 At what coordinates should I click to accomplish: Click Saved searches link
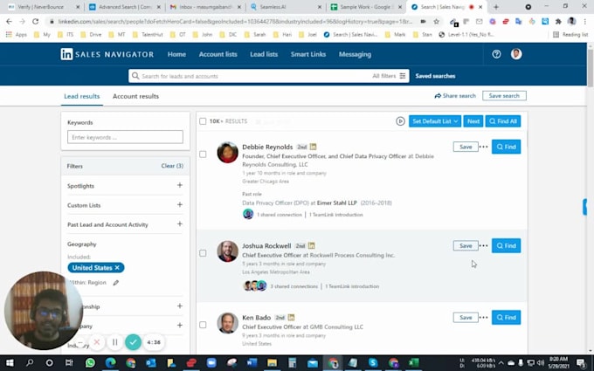(x=435, y=76)
